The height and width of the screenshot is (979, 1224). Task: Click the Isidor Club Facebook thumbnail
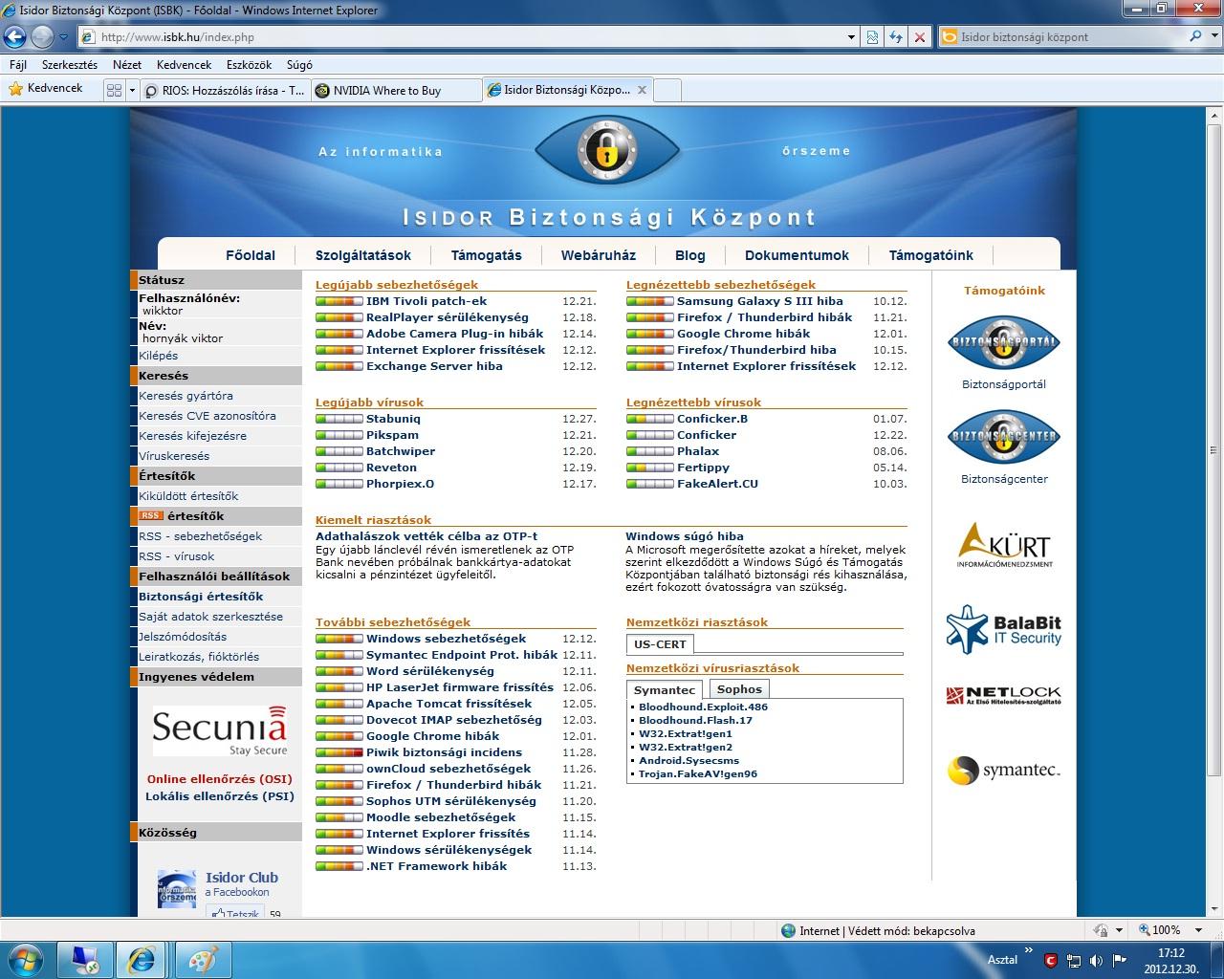click(x=177, y=889)
